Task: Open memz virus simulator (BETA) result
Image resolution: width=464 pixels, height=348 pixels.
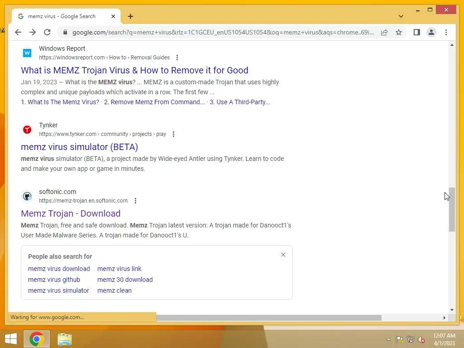Action: pos(79,147)
